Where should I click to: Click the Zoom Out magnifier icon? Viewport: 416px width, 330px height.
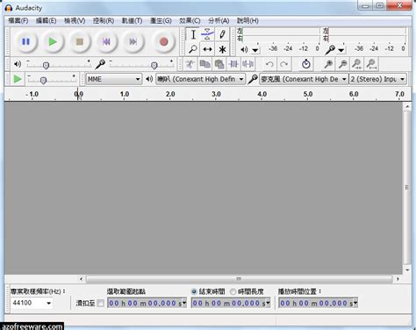tap(342, 64)
